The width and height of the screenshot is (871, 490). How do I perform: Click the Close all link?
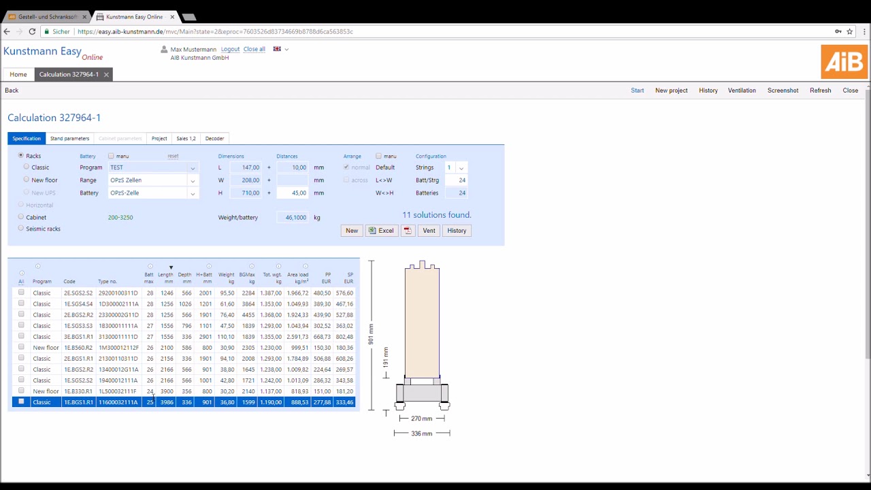pos(254,49)
